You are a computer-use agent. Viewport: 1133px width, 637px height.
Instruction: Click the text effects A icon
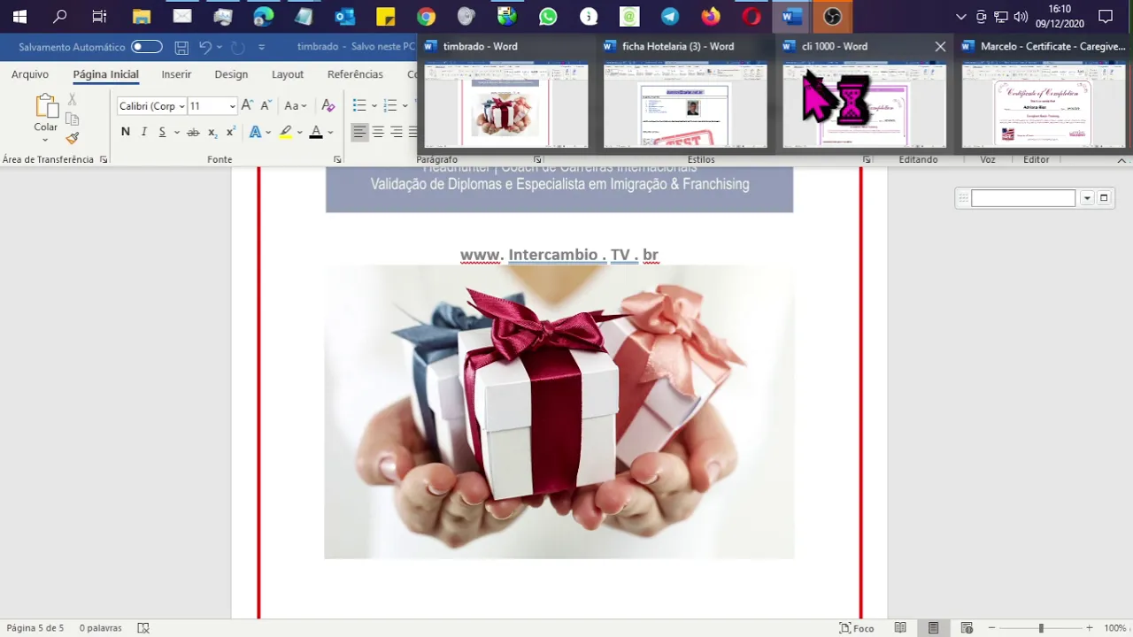(256, 132)
